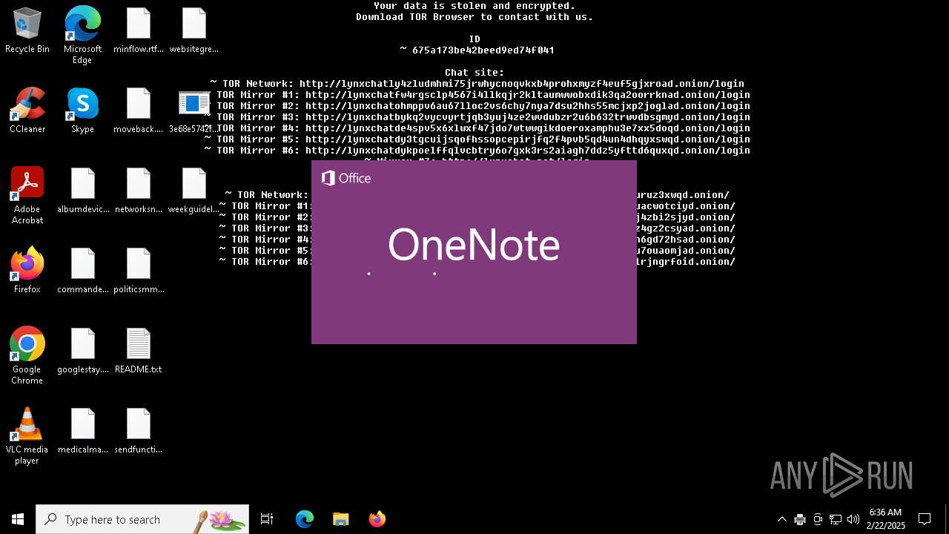Click the TOR Mirror #6 chat login URL
Image resolution: width=949 pixels, height=534 pixels.
pyautogui.click(x=528, y=151)
